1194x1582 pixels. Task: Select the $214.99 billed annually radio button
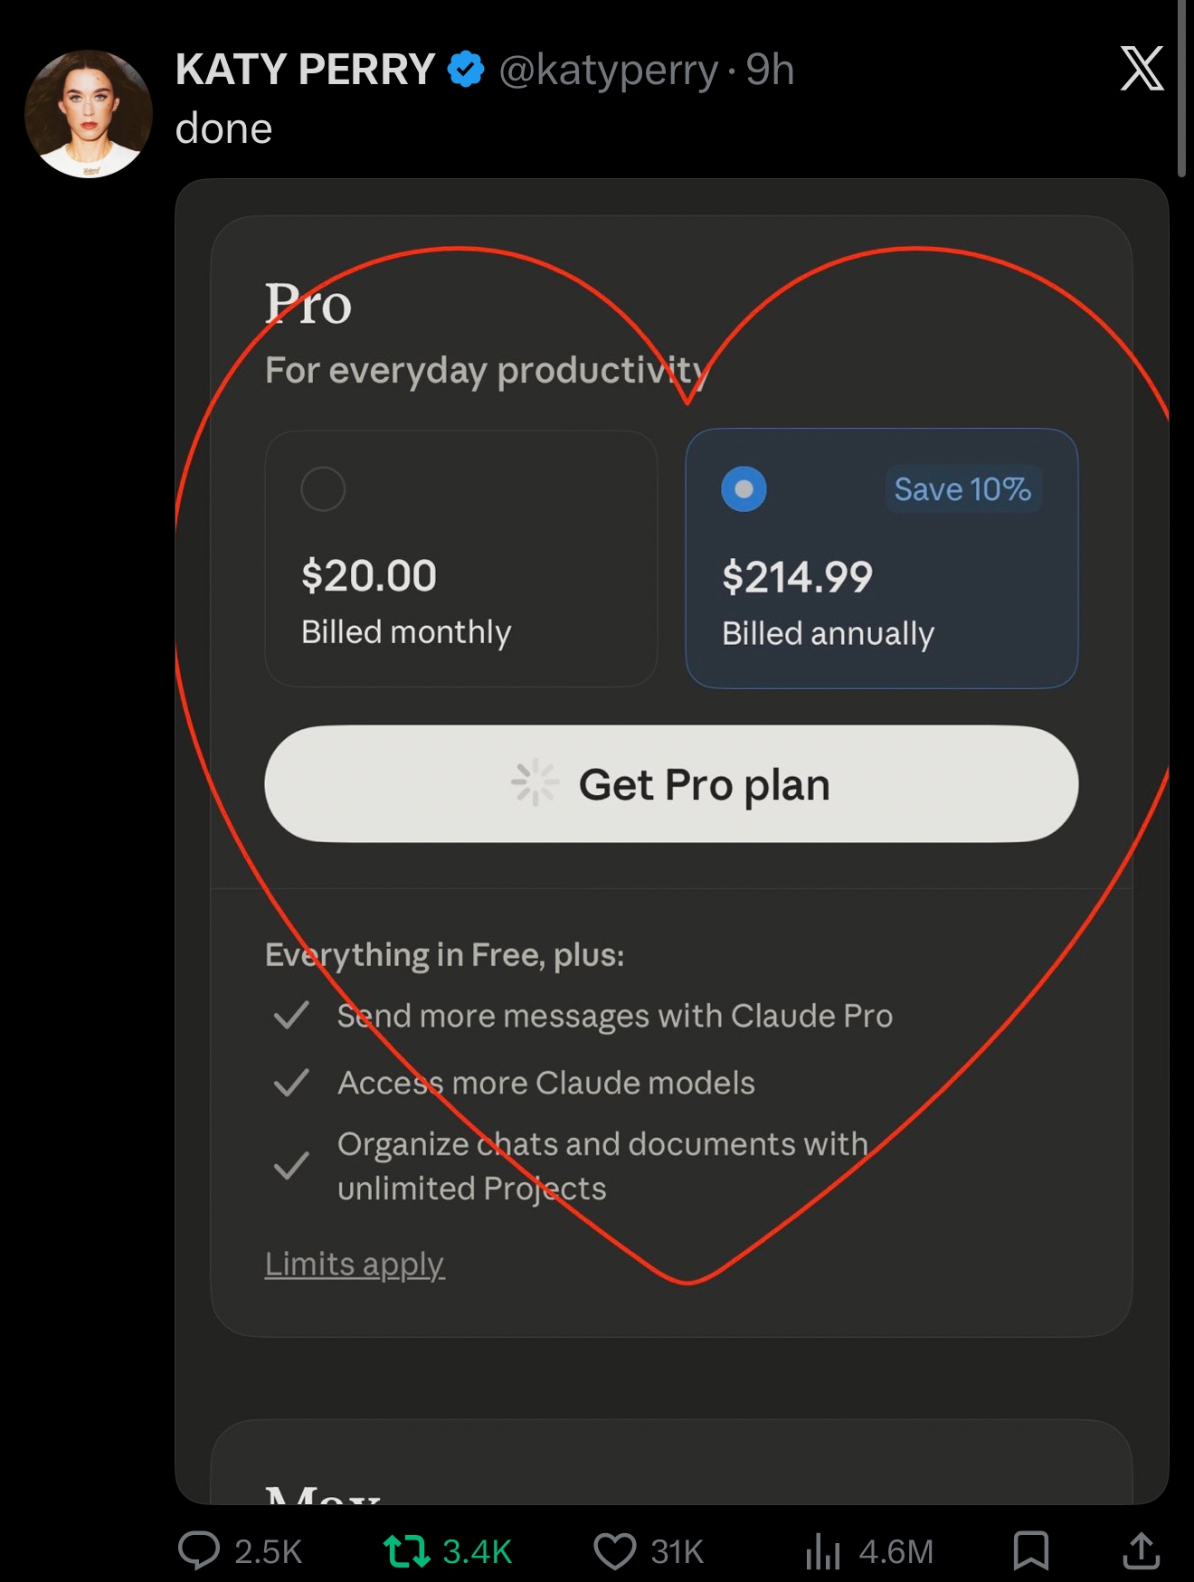(x=744, y=489)
